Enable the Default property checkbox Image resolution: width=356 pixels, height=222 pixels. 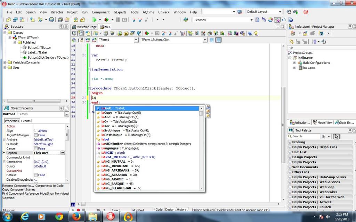coord(35,175)
